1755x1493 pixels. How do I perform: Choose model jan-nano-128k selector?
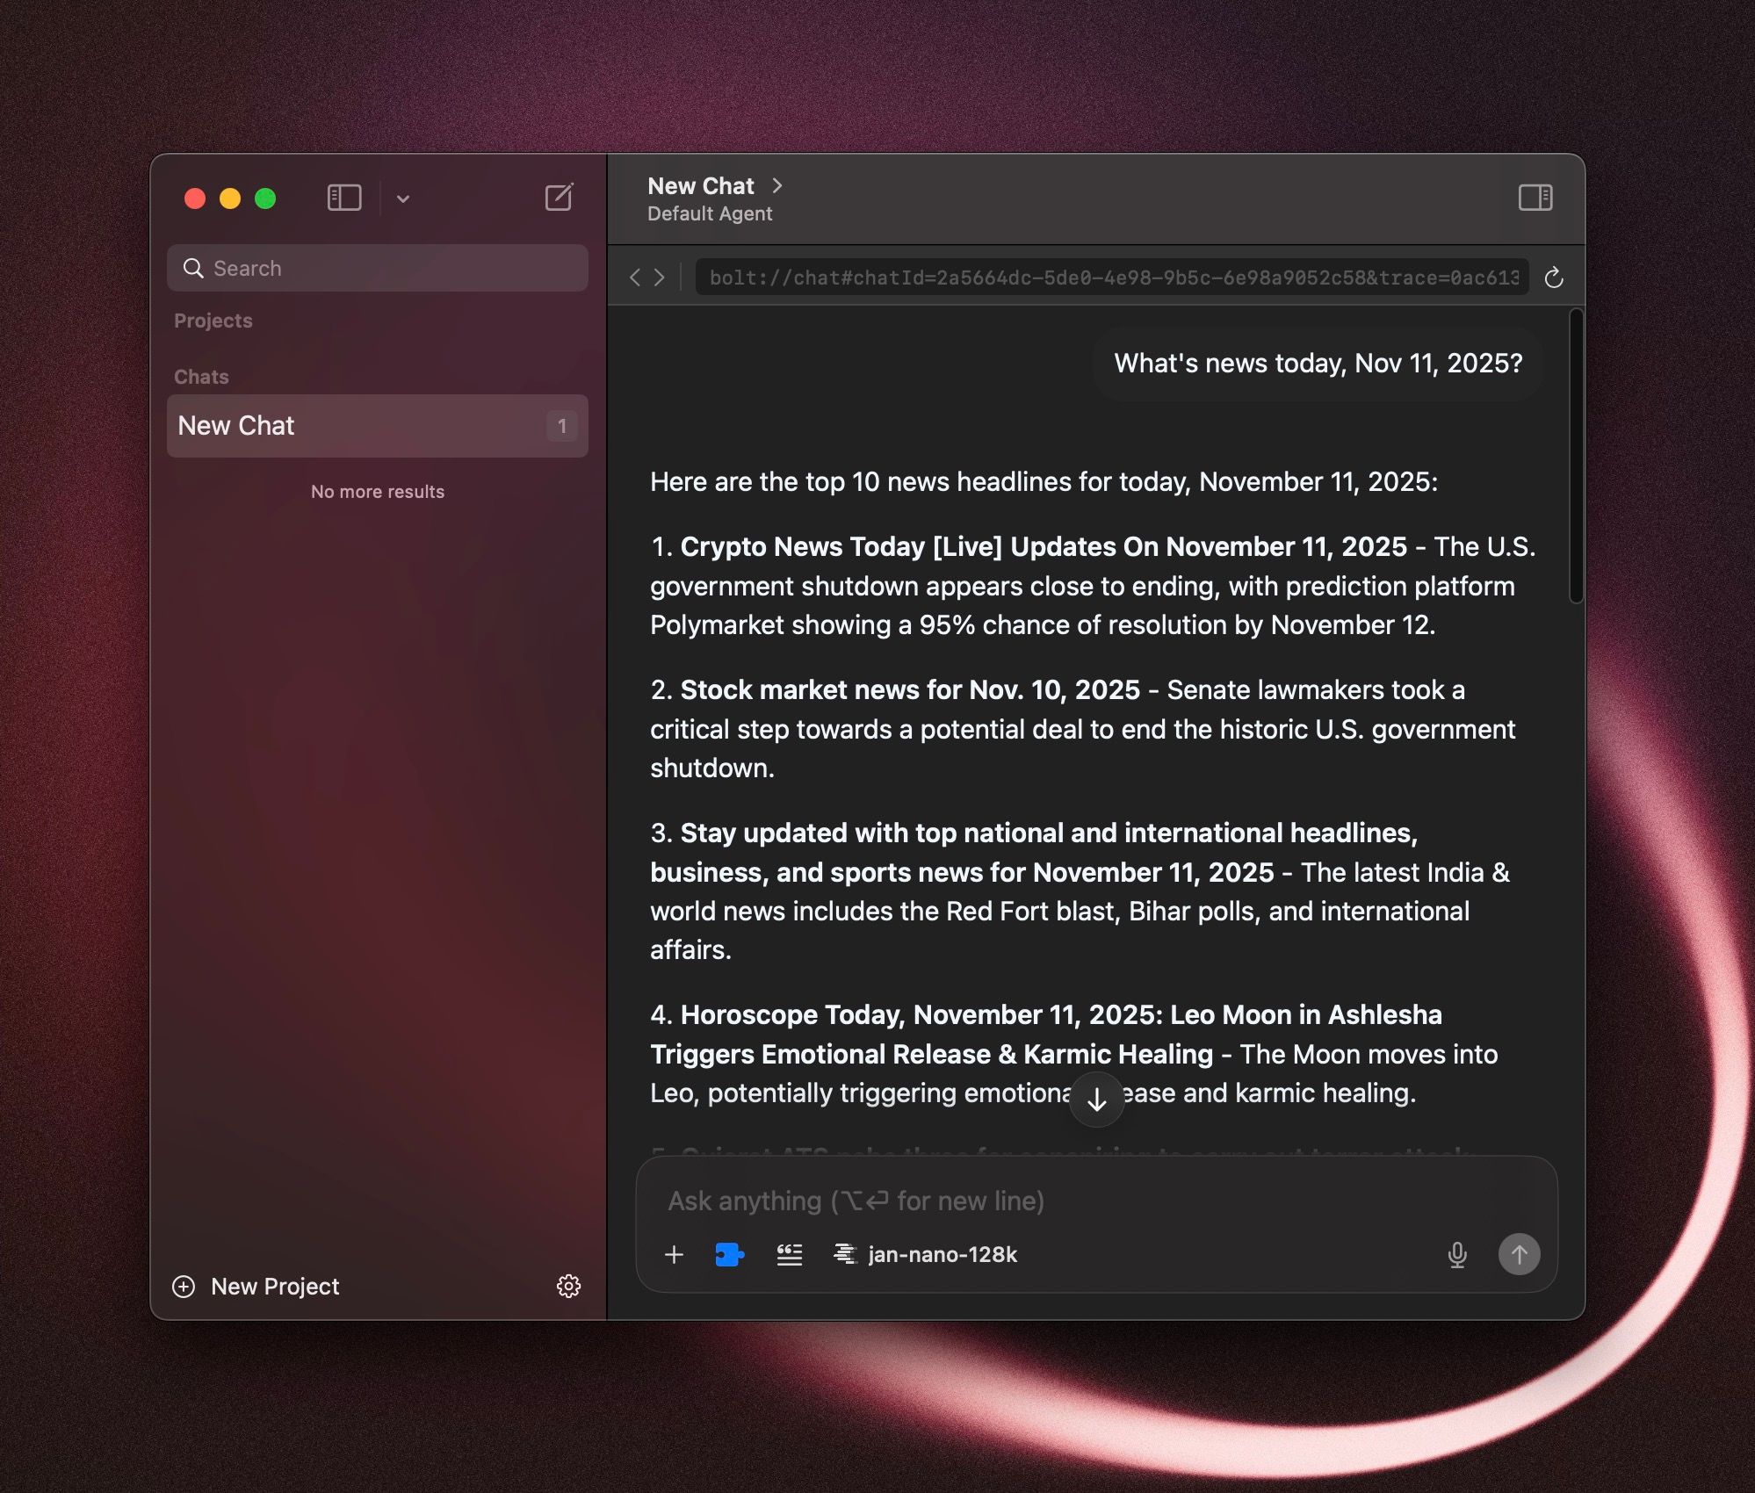pyautogui.click(x=926, y=1255)
